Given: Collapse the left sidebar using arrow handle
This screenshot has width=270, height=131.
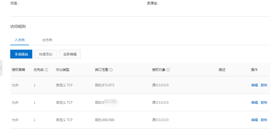Looking at the screenshot, I should point(1,68).
